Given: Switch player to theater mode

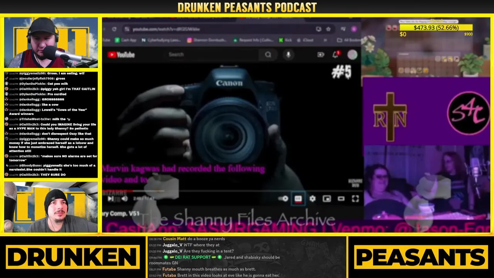Looking at the screenshot, I should pos(341,199).
